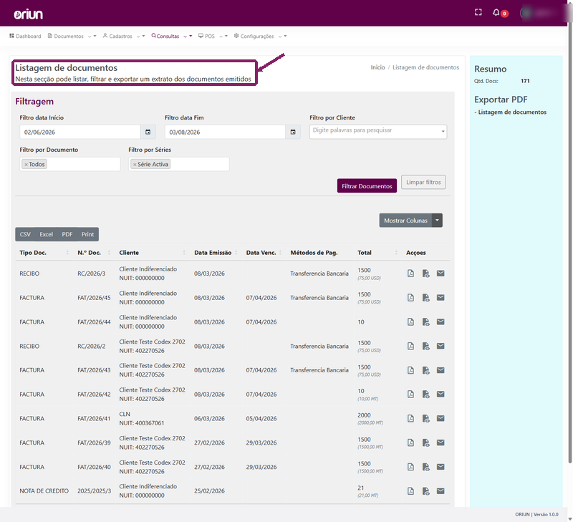
Task: Toggle fullscreen icon in header
Action: [x=478, y=12]
